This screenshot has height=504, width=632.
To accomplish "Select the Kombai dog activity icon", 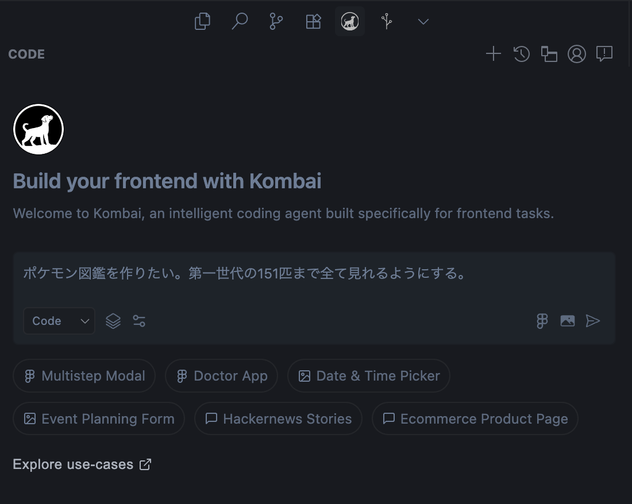I will pyautogui.click(x=350, y=22).
